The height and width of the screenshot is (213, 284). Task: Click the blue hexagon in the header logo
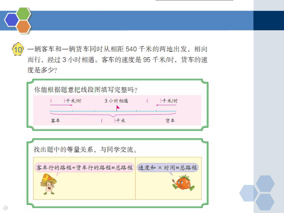click(12, 20)
